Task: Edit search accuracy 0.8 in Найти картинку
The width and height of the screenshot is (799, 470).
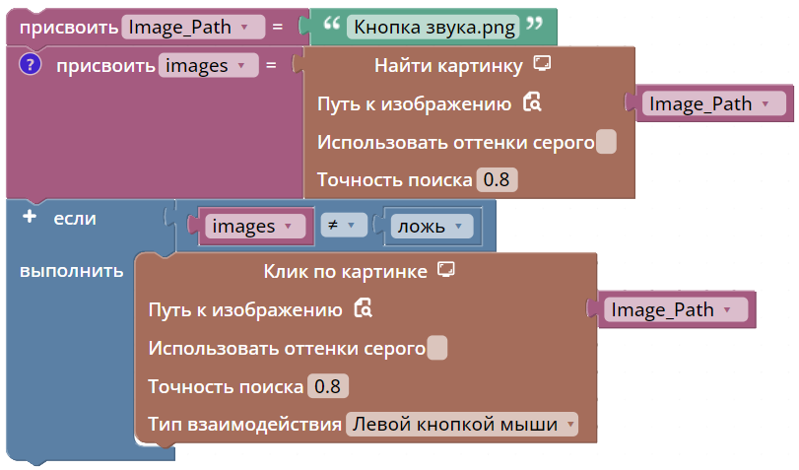Action: [497, 180]
